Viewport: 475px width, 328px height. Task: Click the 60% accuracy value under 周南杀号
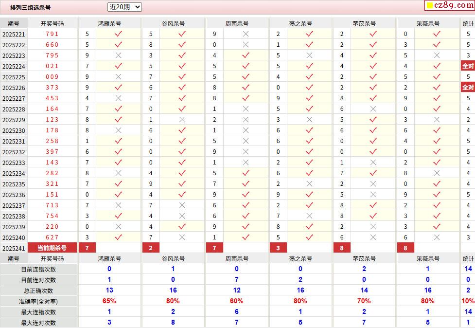tap(237, 301)
